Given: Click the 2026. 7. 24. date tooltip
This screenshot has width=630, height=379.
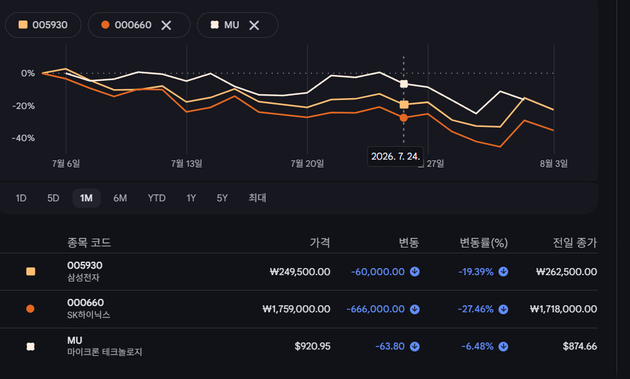Looking at the screenshot, I should coord(395,156).
